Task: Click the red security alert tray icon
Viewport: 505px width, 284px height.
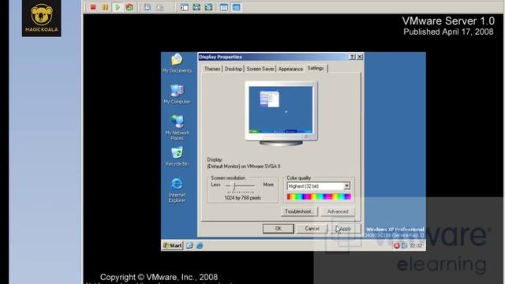Action: click(396, 245)
